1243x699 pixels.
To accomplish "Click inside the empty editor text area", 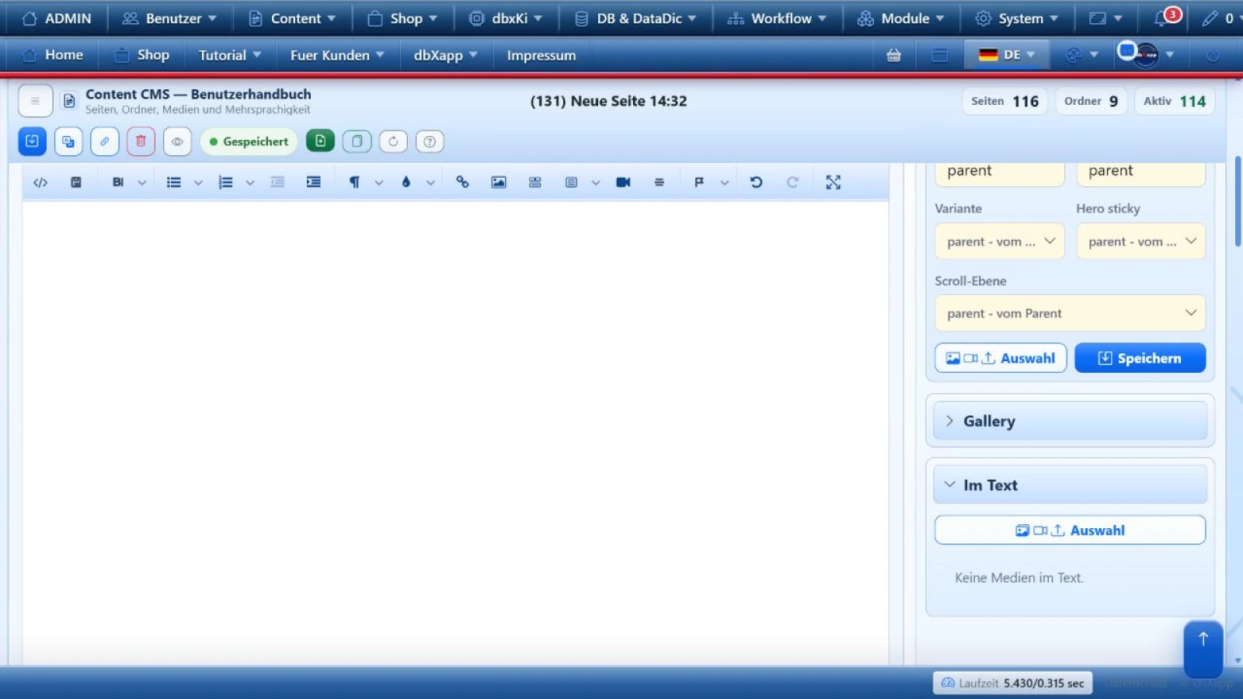I will pyautogui.click(x=455, y=432).
